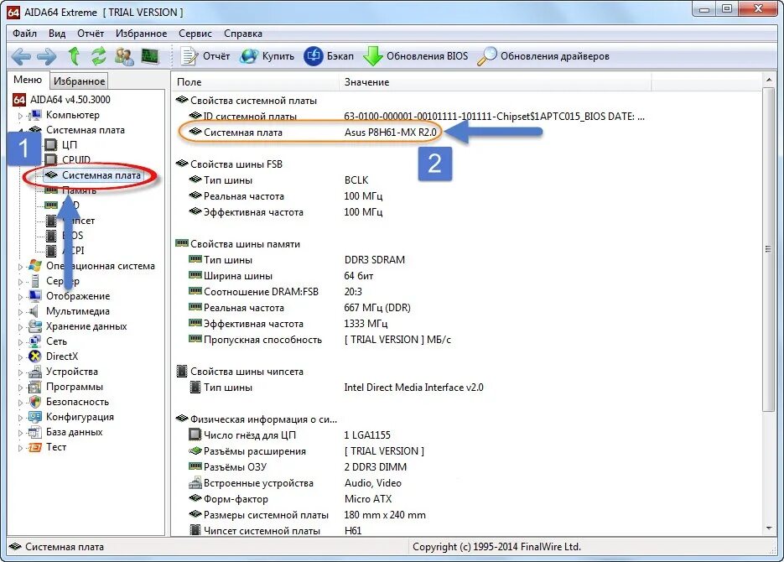Select the Соотношение DRAM:FSB row
Image resolution: width=784 pixels, height=562 pixels.
pos(276,292)
